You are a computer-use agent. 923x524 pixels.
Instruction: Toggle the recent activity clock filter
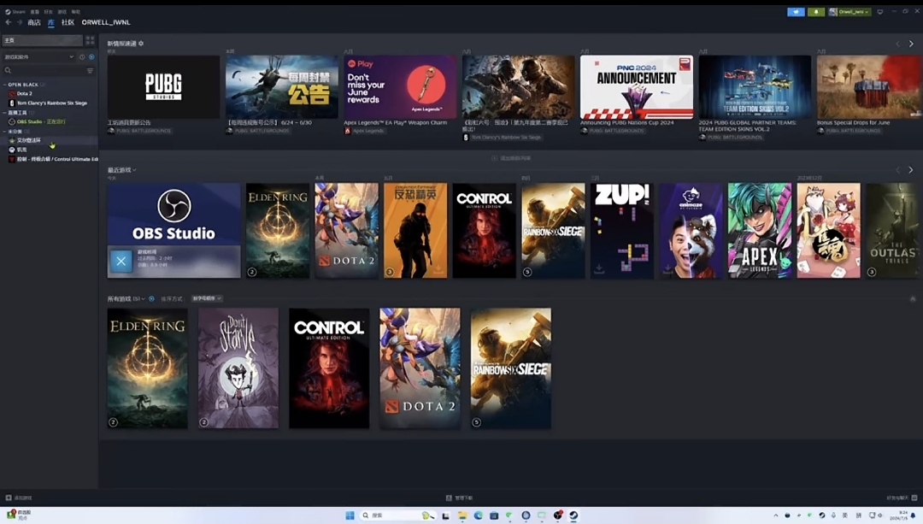[82, 57]
